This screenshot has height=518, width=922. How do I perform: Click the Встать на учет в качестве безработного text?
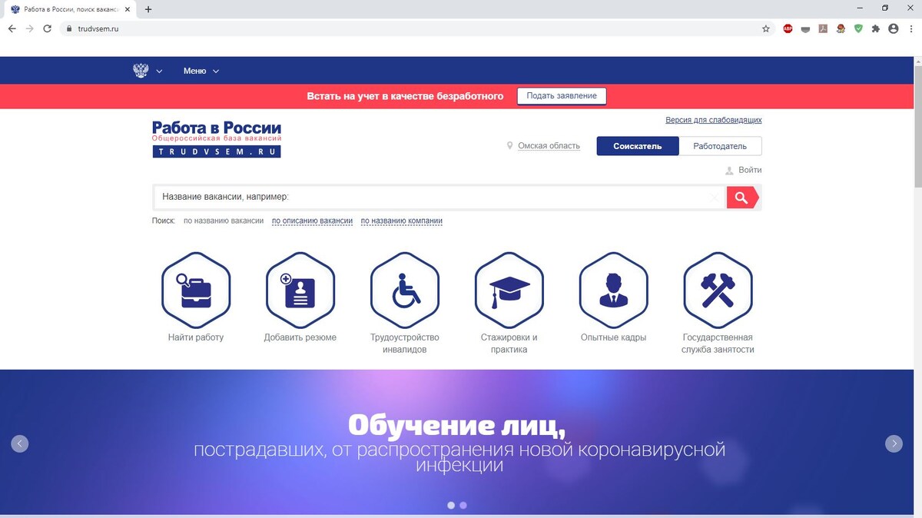click(405, 96)
